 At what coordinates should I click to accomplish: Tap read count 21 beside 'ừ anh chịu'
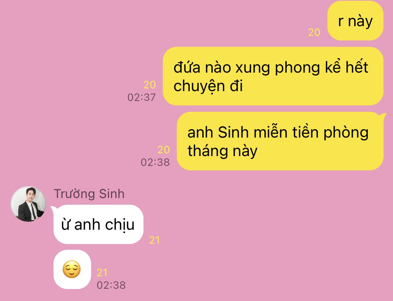coord(154,240)
